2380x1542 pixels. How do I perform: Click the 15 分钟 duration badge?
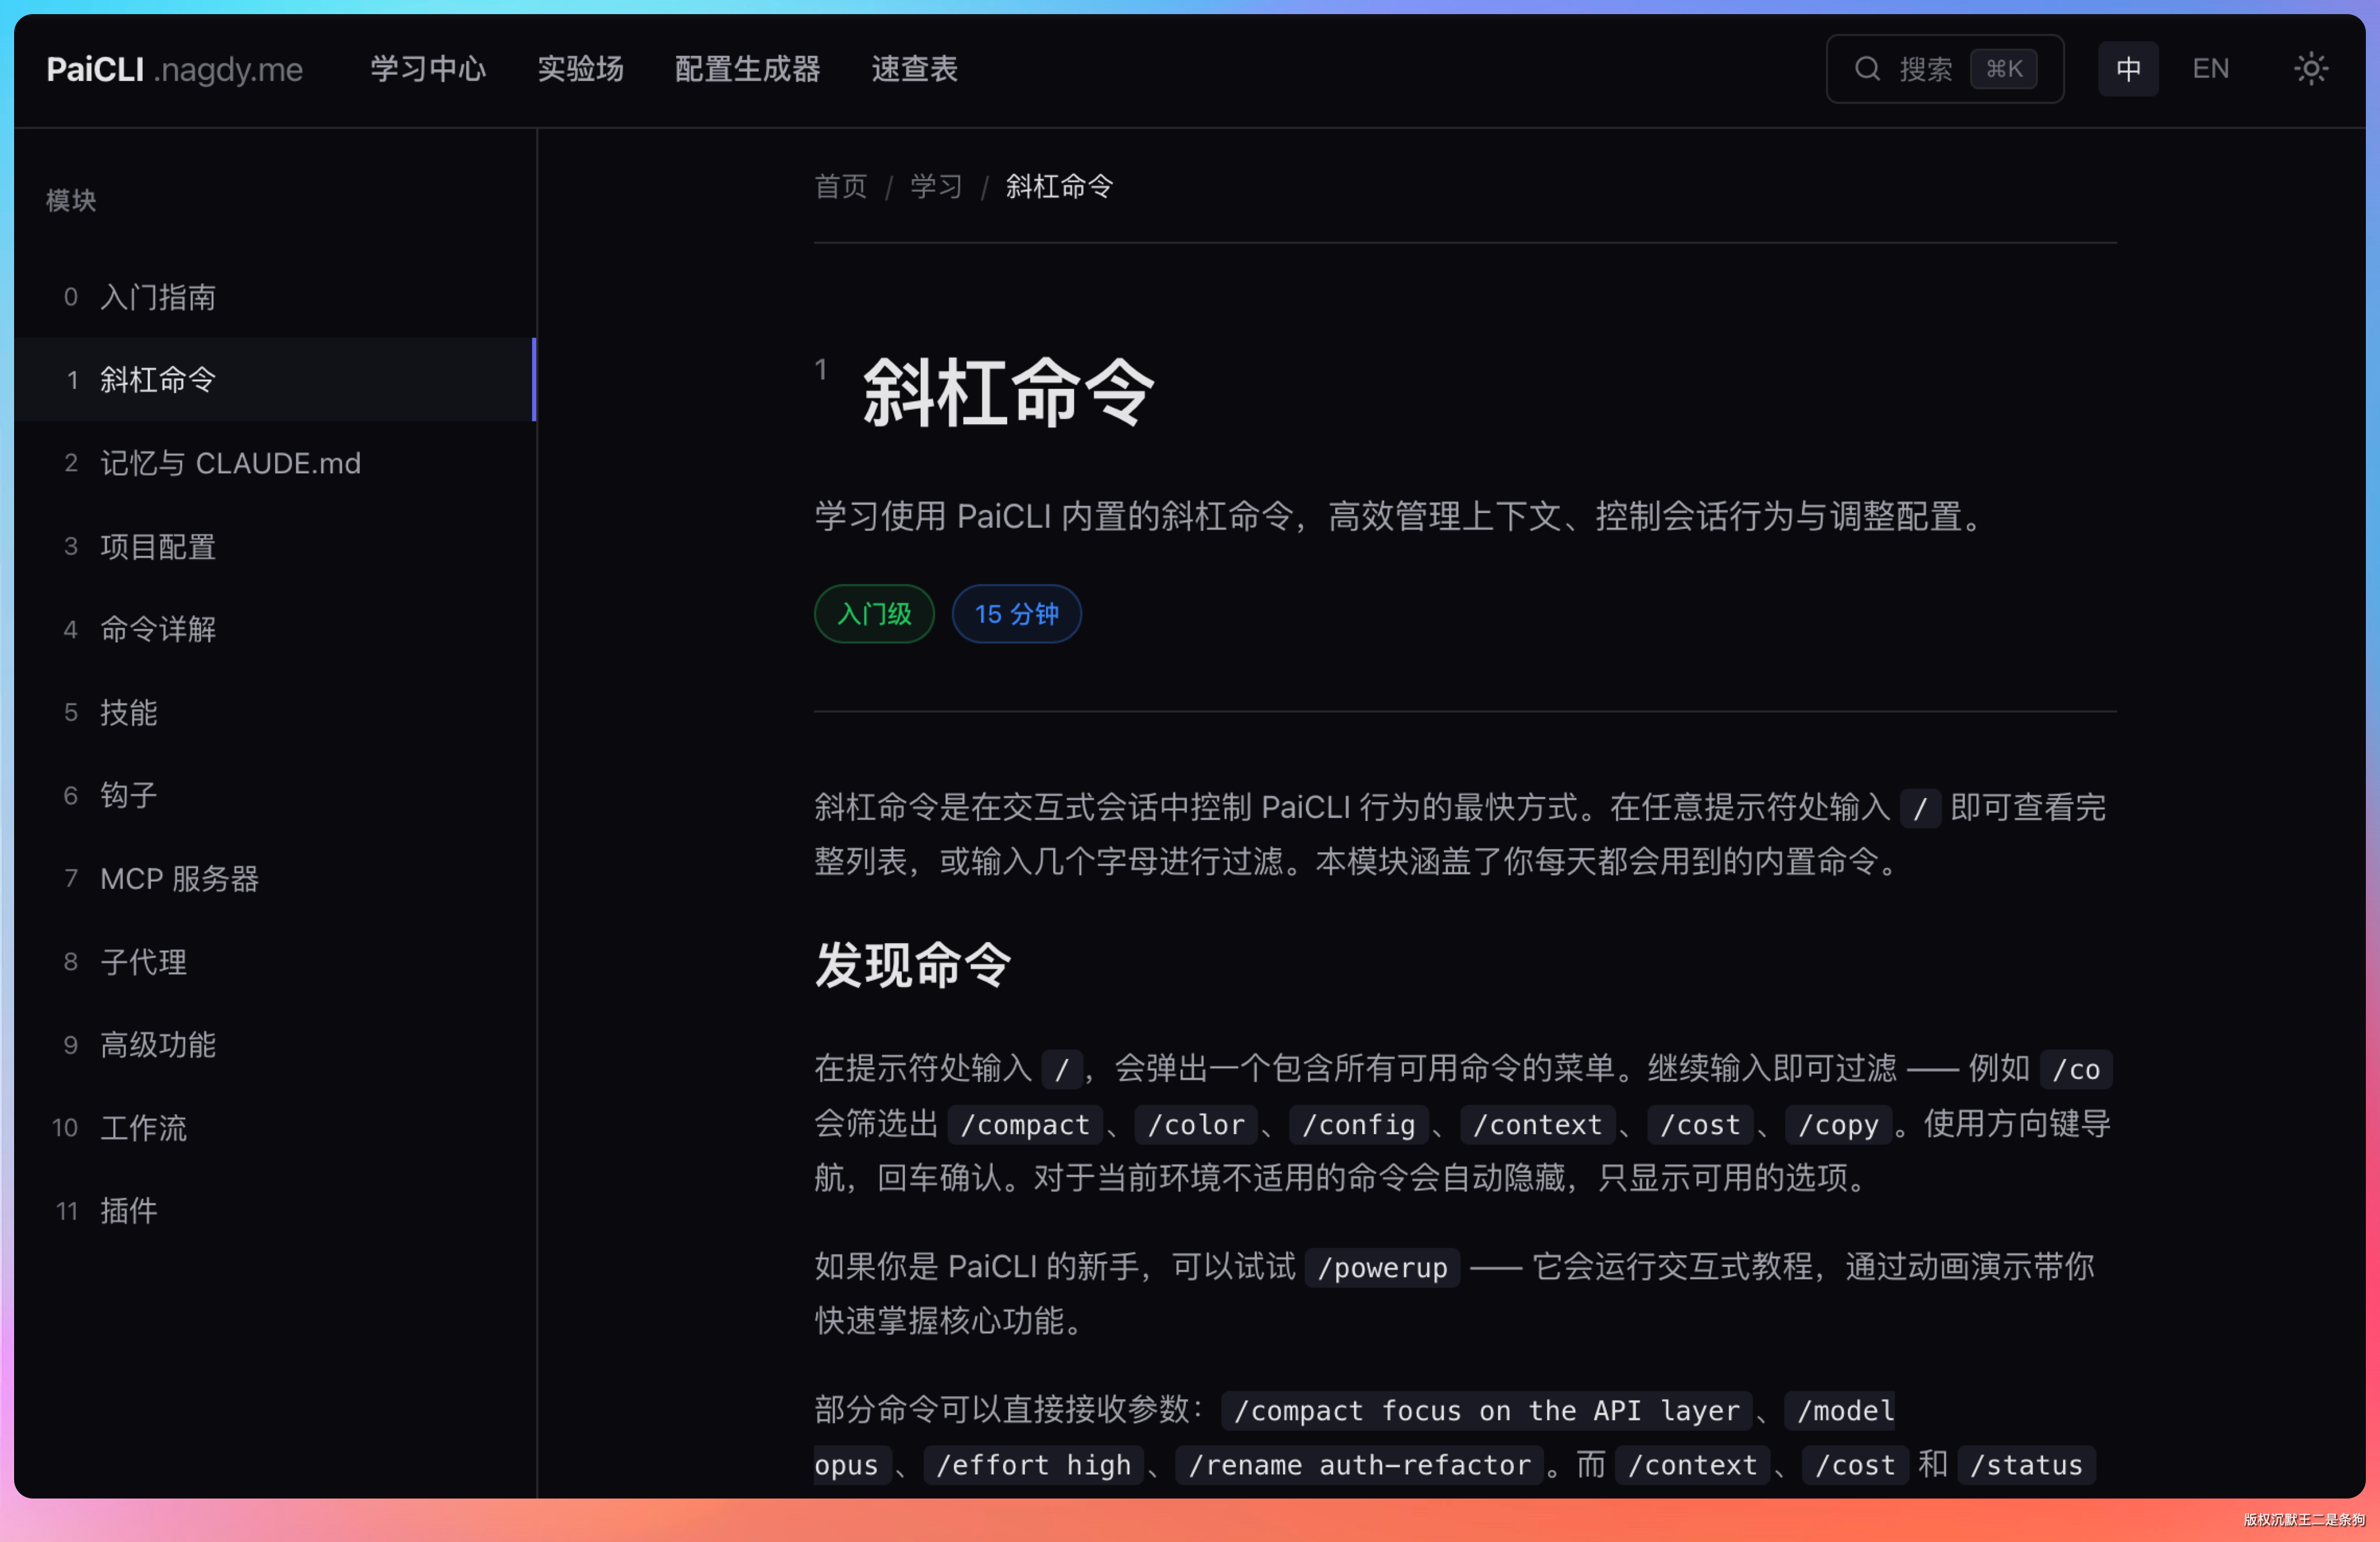click(1016, 614)
